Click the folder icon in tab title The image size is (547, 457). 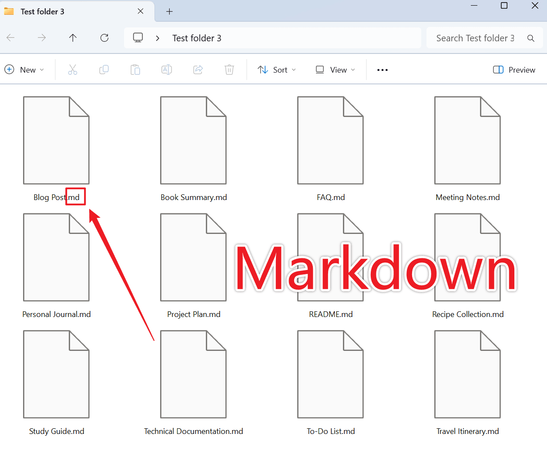click(x=9, y=11)
